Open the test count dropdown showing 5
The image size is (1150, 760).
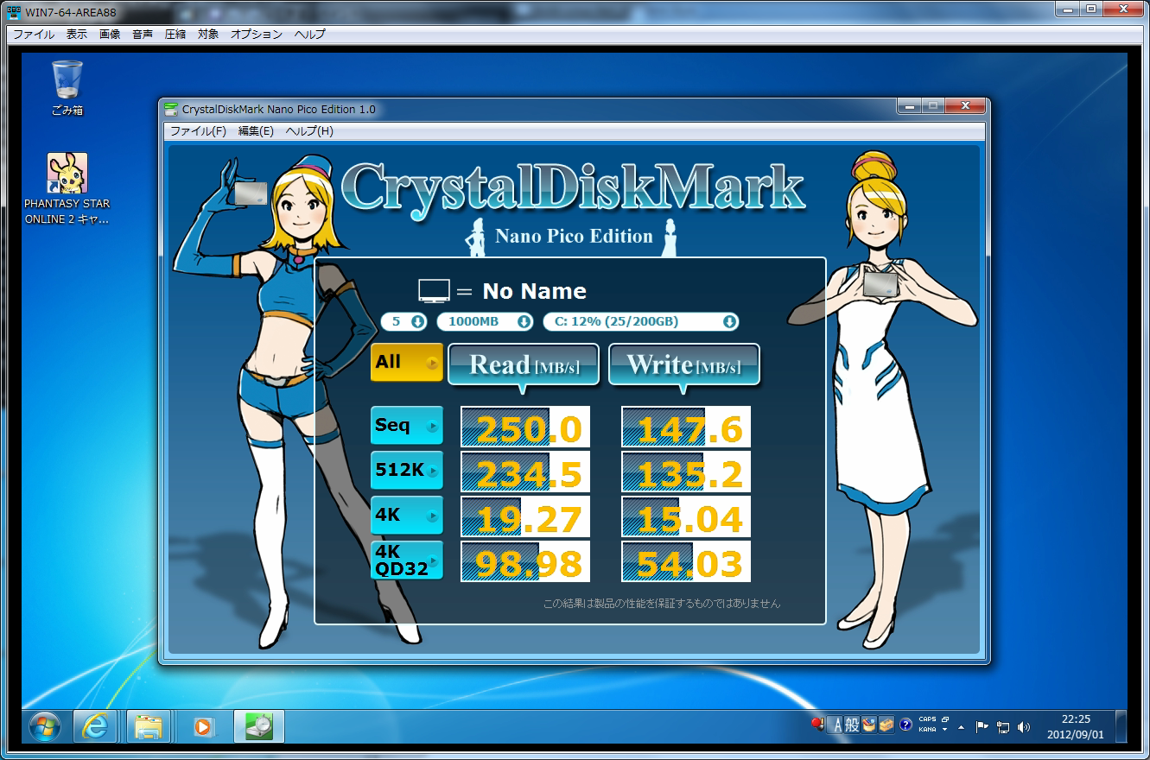pyautogui.click(x=404, y=322)
